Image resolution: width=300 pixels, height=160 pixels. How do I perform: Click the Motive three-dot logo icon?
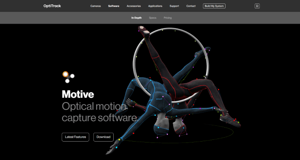(68, 77)
